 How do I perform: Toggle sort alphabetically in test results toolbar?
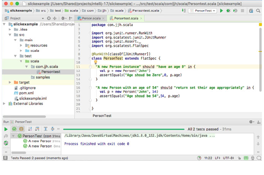(30, 129)
